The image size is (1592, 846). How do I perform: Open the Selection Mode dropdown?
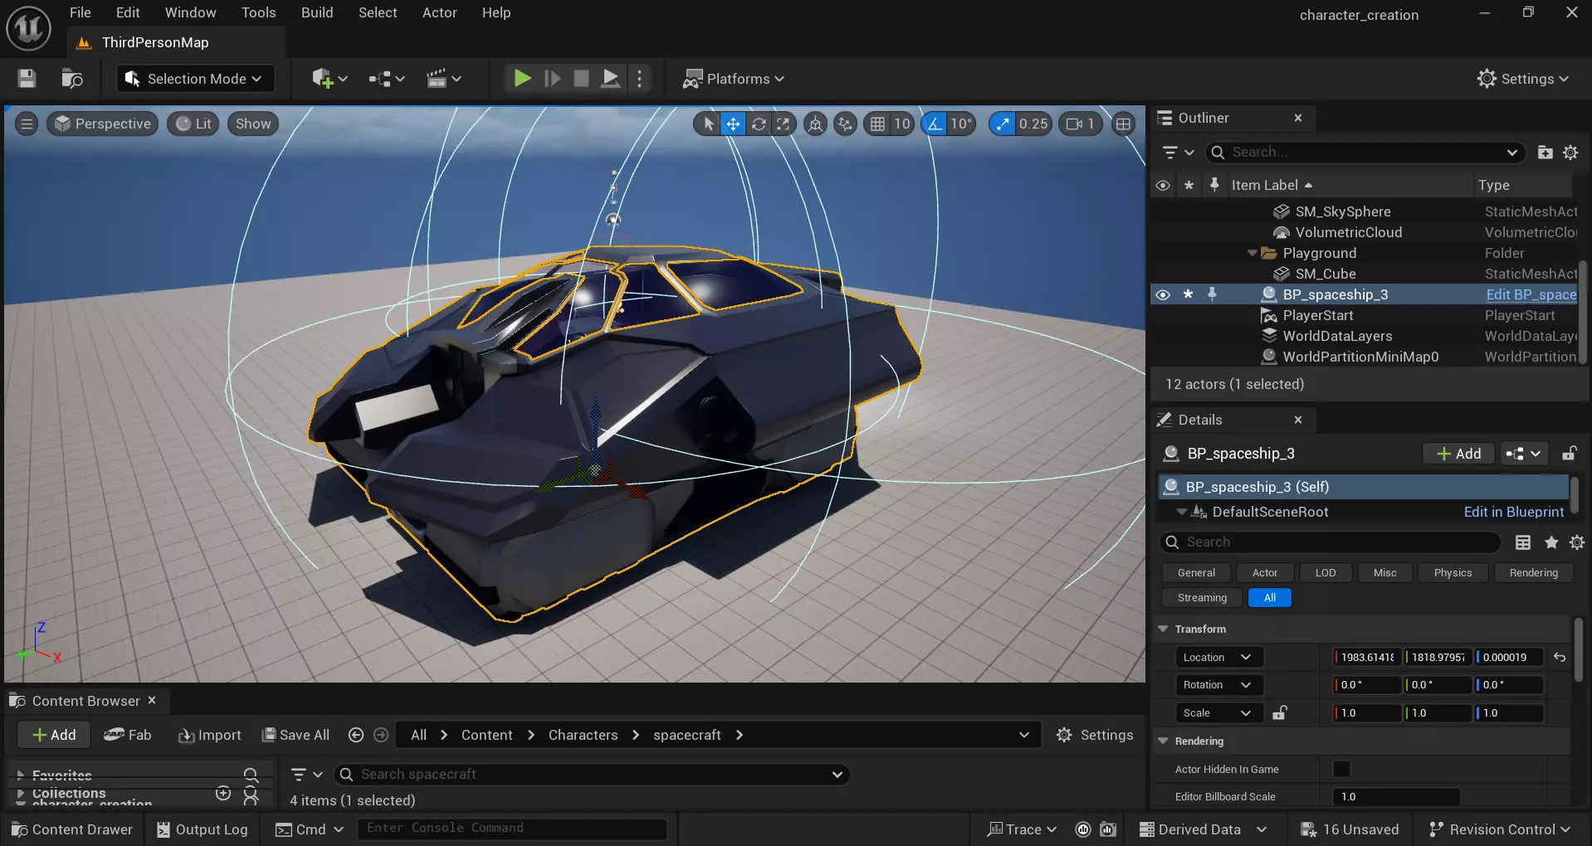[193, 79]
